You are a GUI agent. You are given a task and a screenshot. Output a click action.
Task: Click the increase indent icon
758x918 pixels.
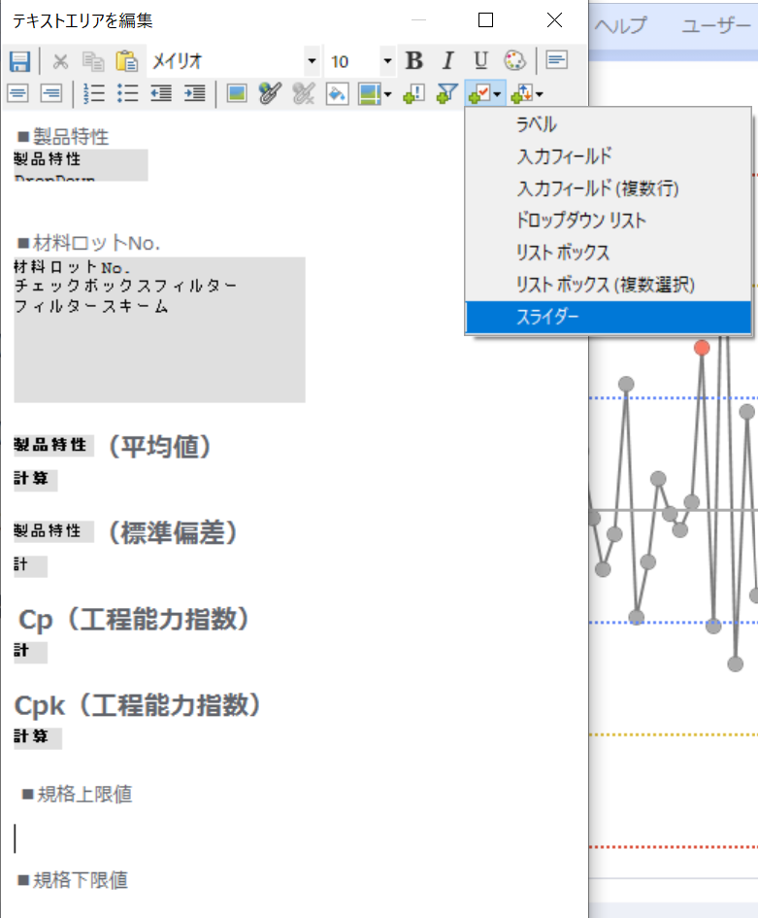pyautogui.click(x=194, y=93)
